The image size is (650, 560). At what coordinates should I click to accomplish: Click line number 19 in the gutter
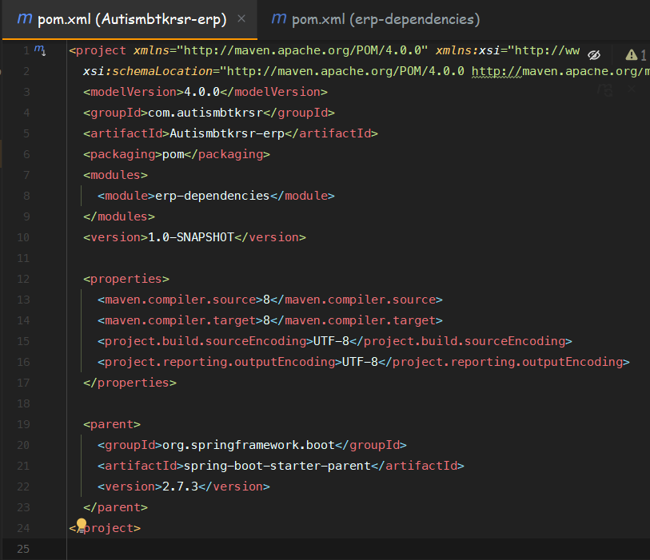[23, 424]
